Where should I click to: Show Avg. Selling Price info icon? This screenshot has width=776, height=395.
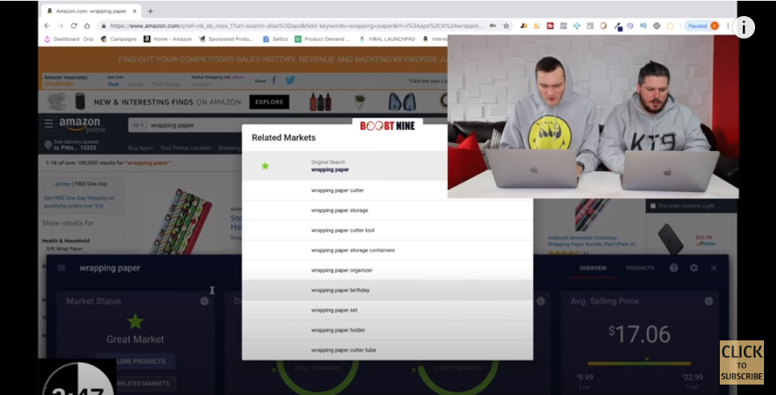[x=709, y=301]
